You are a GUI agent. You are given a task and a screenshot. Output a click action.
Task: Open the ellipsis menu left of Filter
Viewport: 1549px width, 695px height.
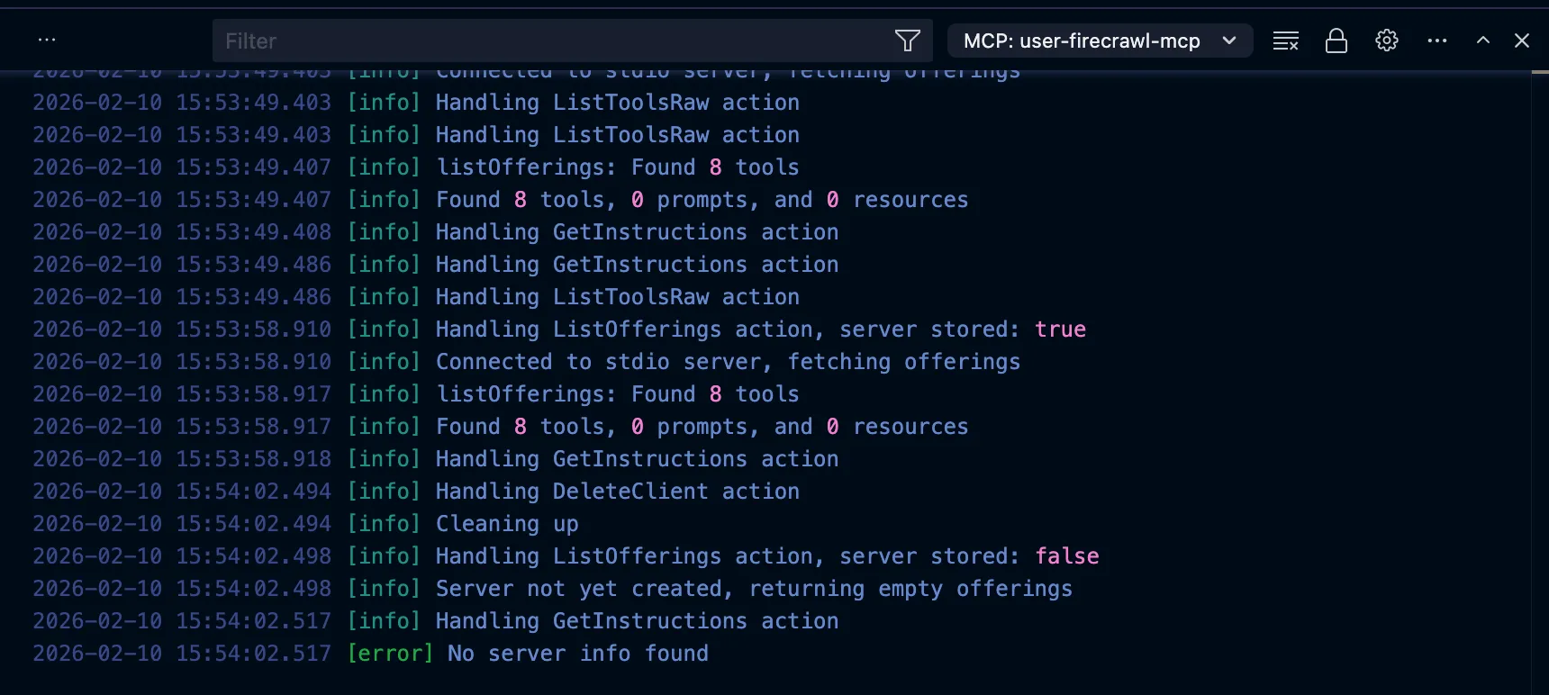coord(47,41)
